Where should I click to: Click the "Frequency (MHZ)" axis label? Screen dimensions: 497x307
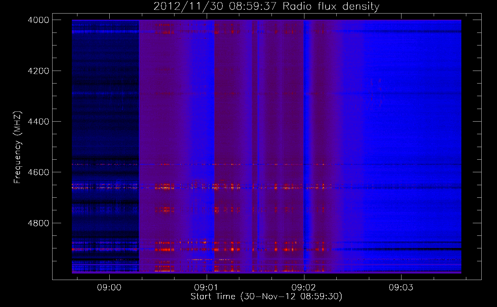pos(18,147)
